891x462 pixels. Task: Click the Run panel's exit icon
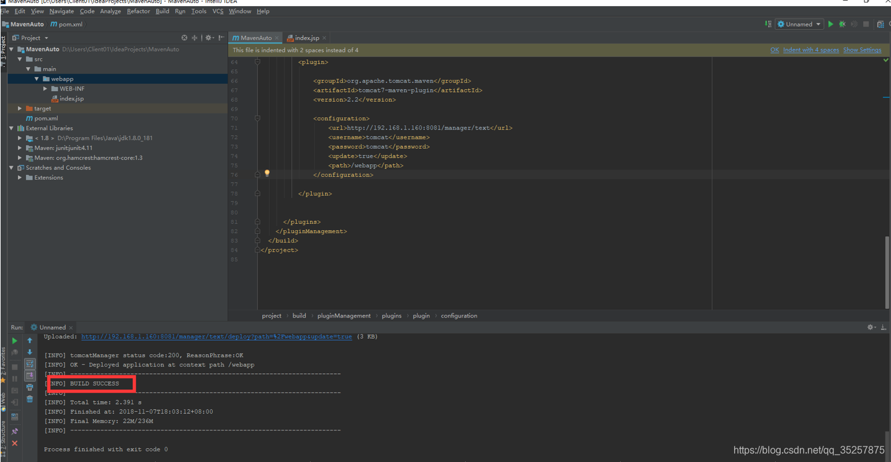(x=14, y=402)
